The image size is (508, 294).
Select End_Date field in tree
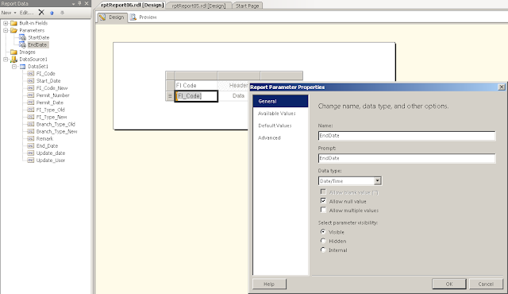[x=47, y=146]
